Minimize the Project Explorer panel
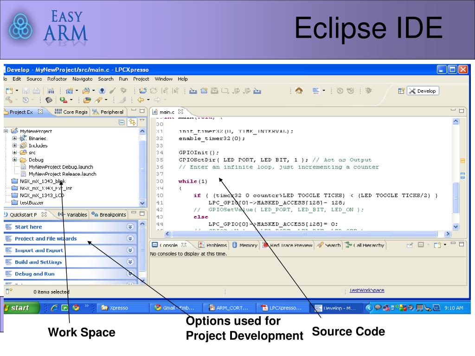Screen dimensions: 475x356 (134, 110)
